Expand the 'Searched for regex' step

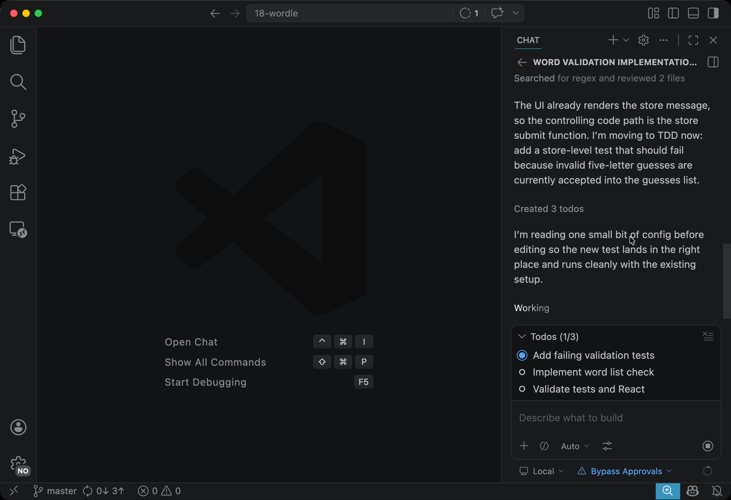599,78
